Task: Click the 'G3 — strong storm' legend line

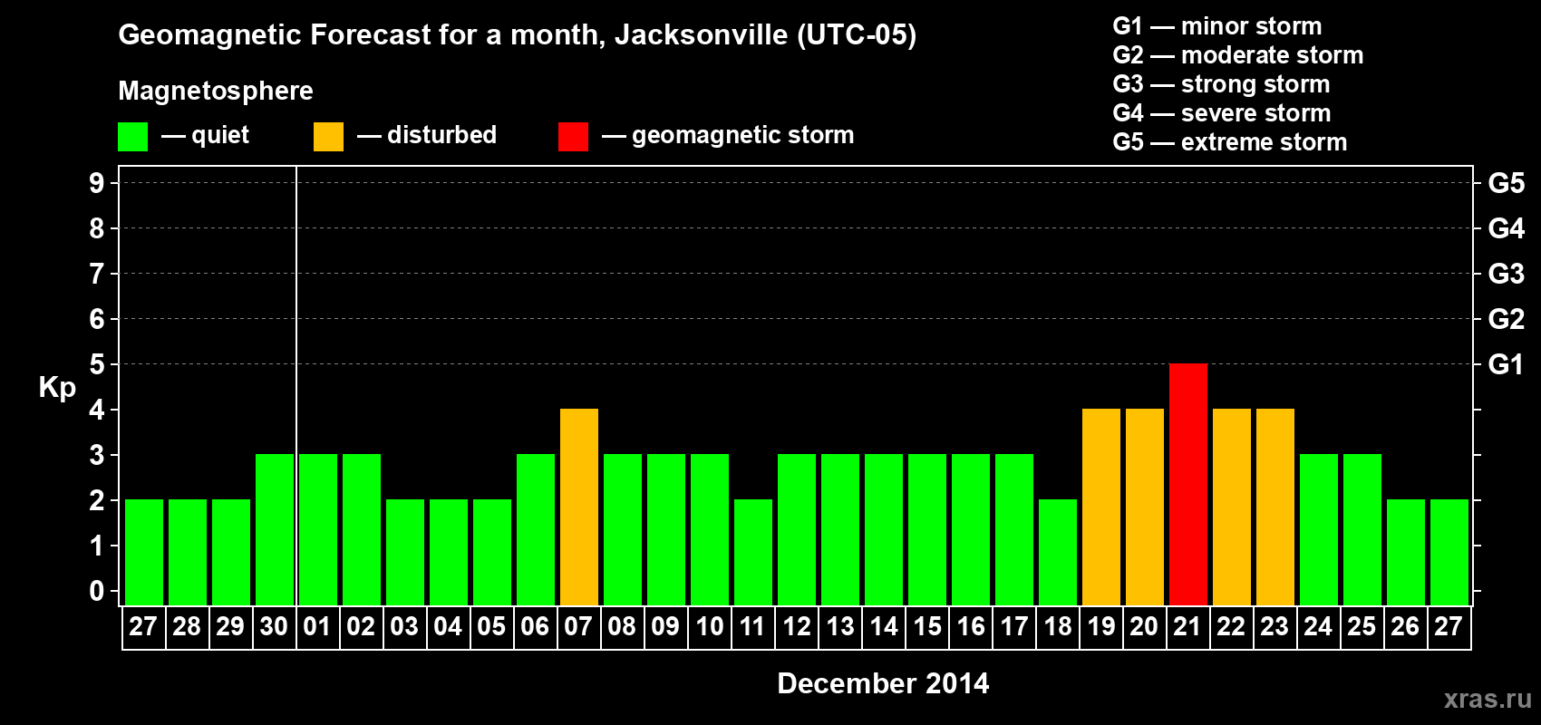Action: click(1221, 84)
